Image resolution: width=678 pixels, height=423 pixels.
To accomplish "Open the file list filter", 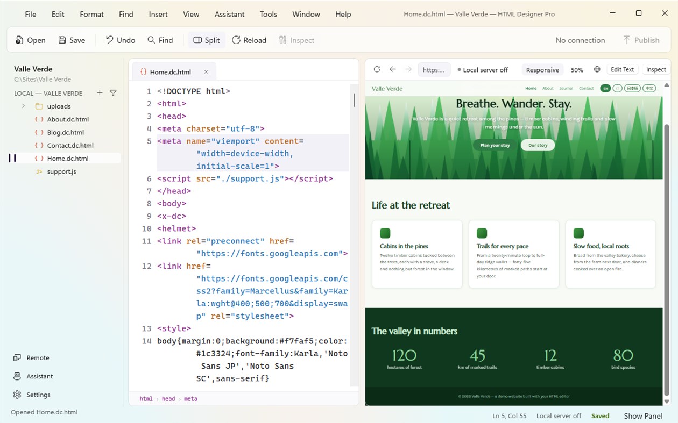I will click(113, 93).
